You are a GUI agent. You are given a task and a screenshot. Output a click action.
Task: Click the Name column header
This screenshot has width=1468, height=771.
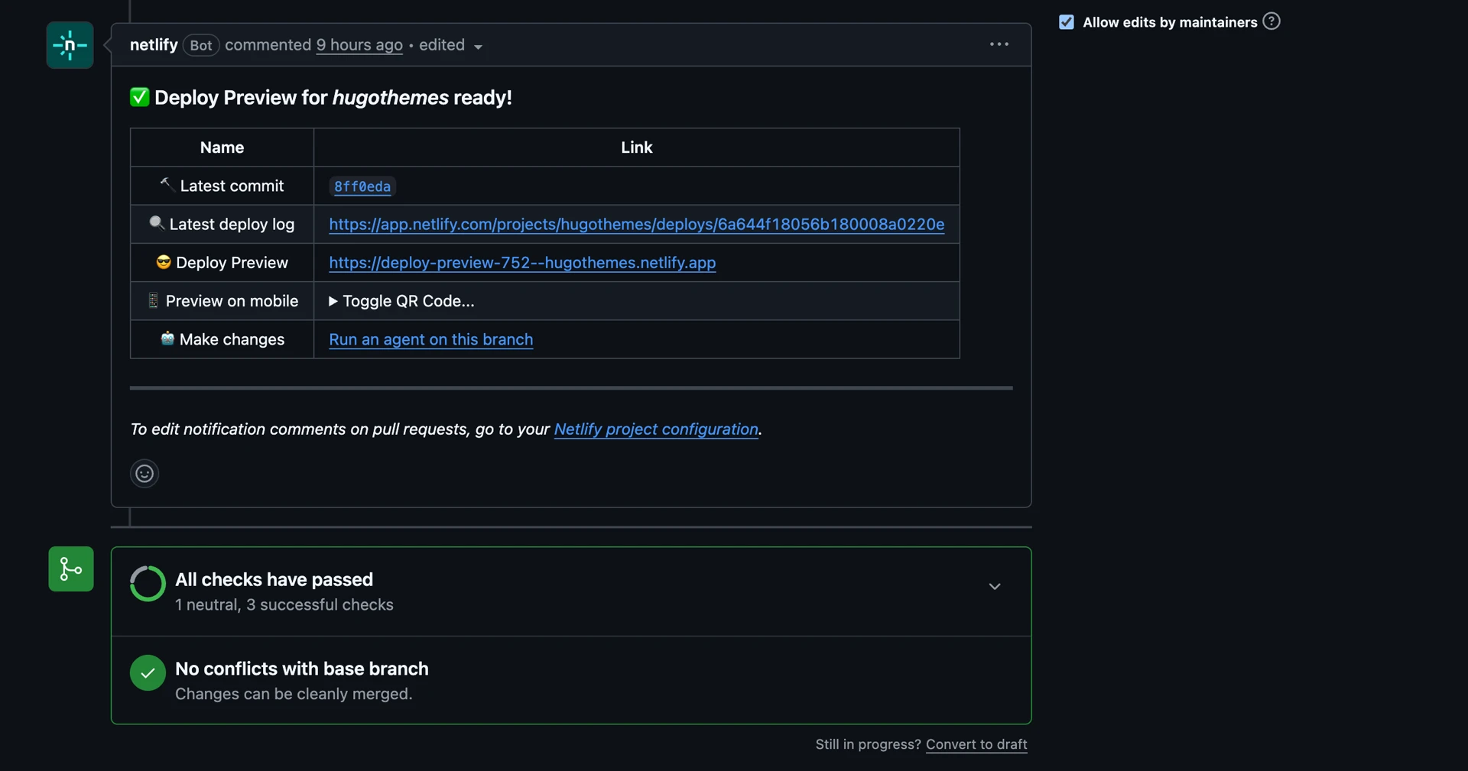[222, 147]
